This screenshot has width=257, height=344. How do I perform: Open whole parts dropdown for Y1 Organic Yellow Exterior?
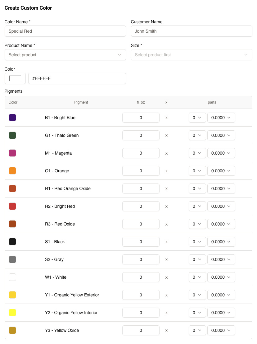pos(197,295)
